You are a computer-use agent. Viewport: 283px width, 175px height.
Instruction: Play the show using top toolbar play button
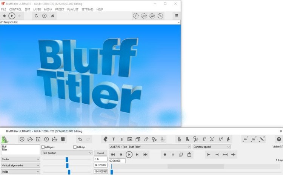click(12, 16)
